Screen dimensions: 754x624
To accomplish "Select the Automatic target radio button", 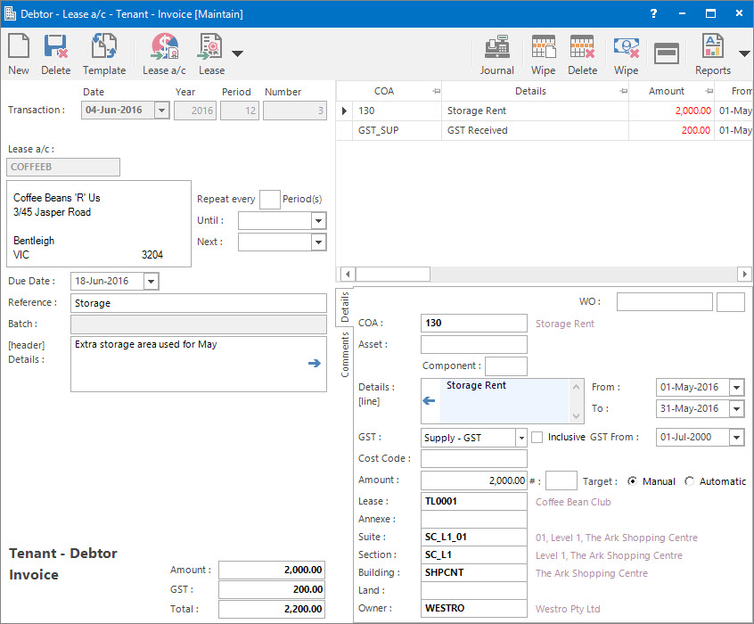I will click(690, 481).
